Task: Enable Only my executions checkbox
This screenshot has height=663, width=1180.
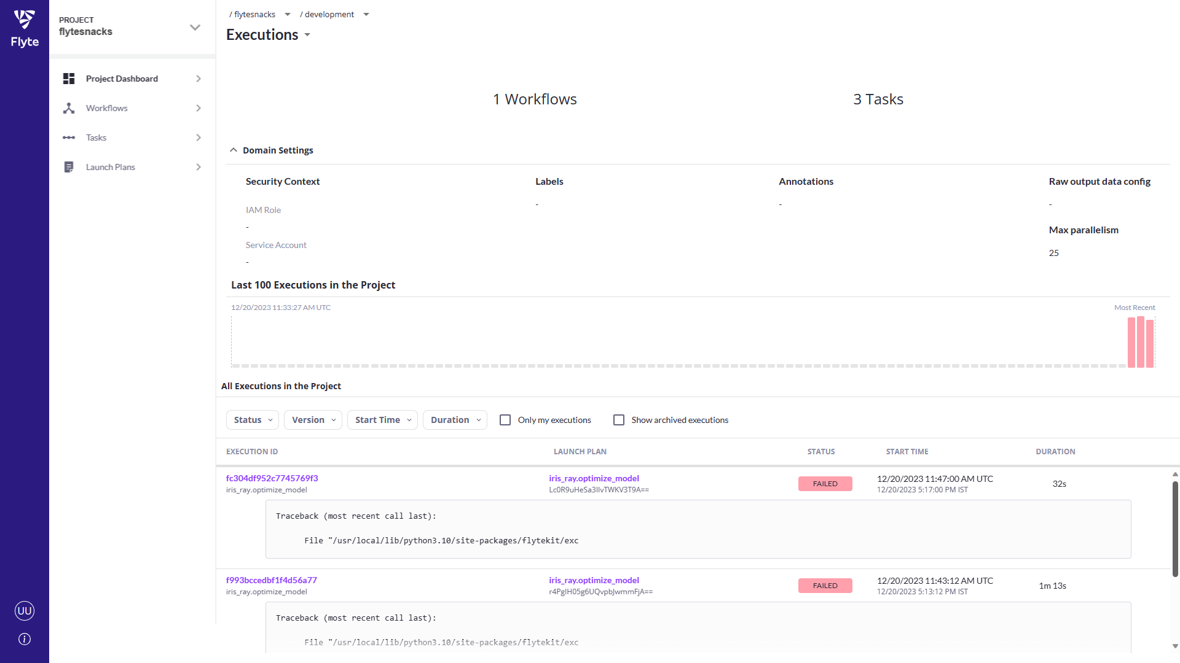Action: (x=505, y=420)
